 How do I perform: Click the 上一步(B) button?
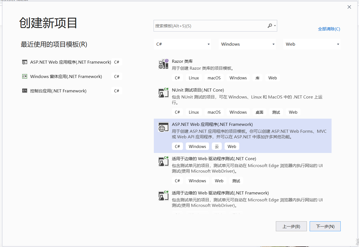[x=291, y=226]
